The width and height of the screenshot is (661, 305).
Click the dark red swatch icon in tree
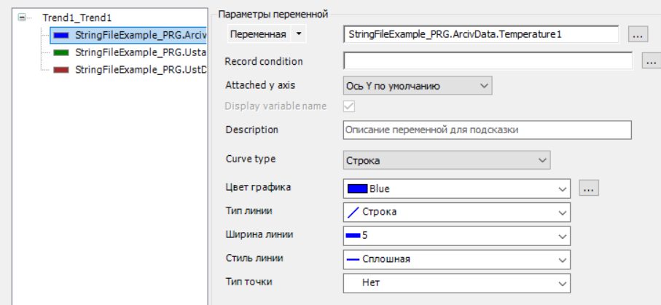tap(61, 70)
